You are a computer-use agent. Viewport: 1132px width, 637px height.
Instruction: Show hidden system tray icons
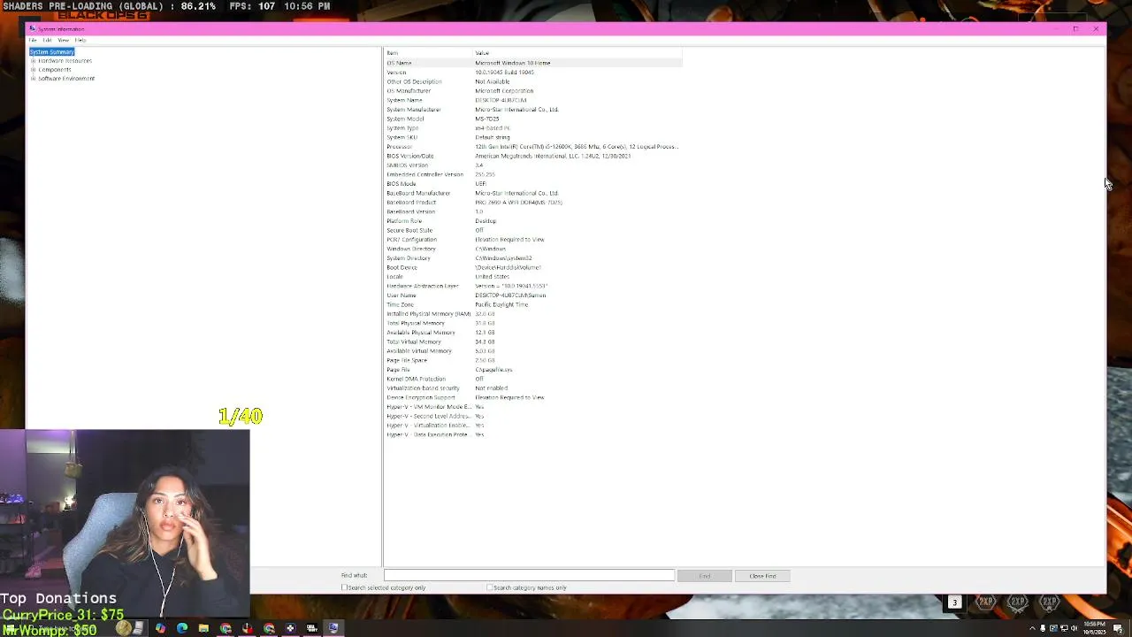1032,628
